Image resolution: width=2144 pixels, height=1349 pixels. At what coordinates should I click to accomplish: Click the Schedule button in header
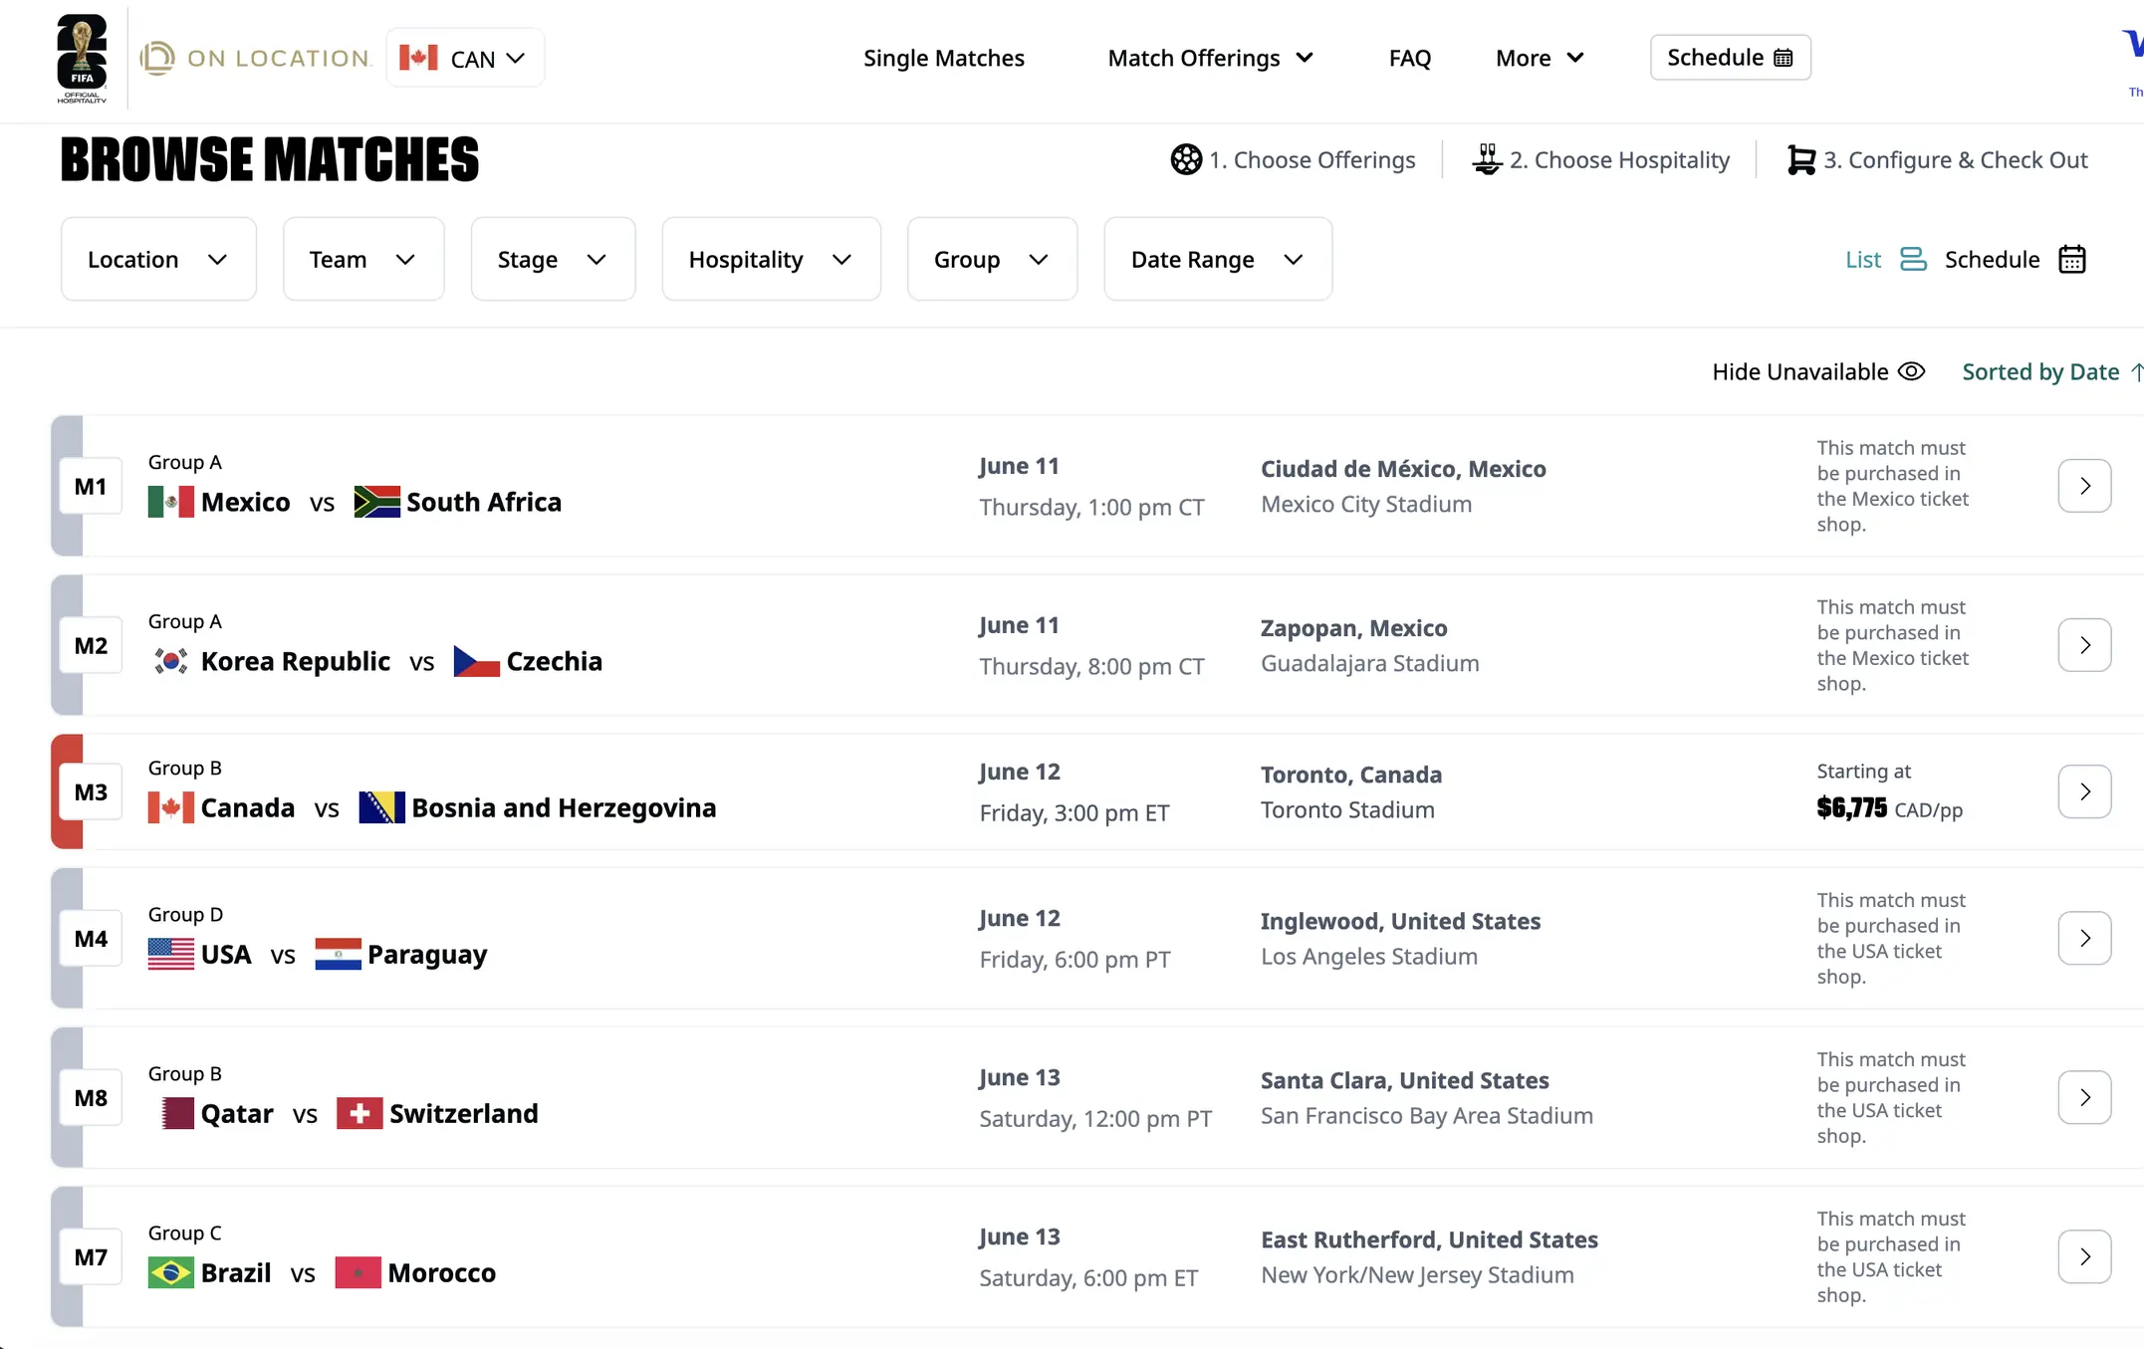[1730, 58]
